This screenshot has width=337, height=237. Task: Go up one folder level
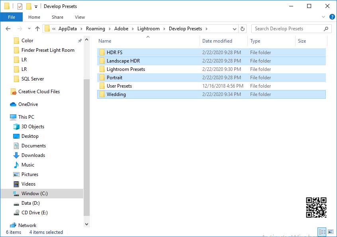37,29
